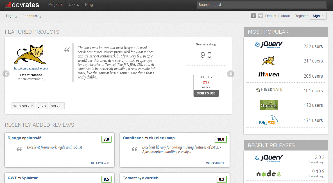Open the Omnifaces project link

click(x=133, y=138)
